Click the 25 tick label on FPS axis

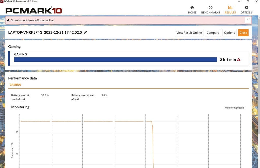[x=17, y=132]
